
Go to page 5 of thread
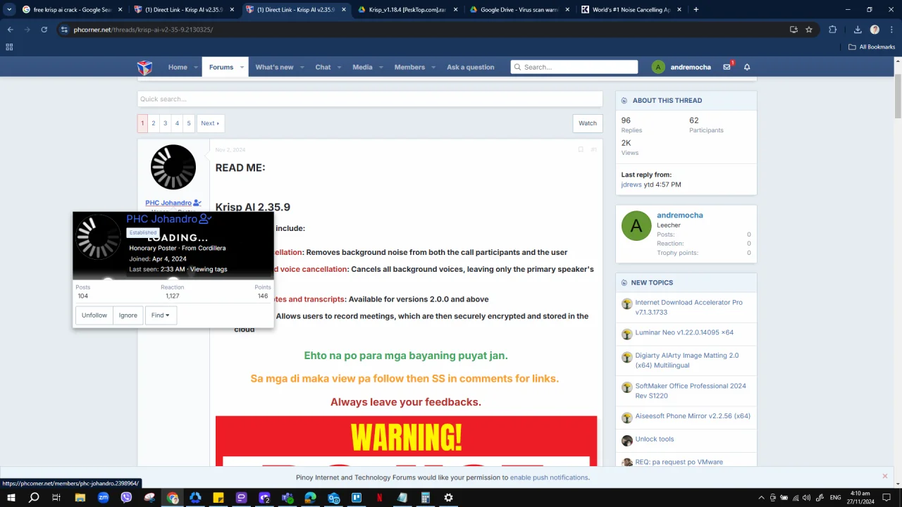[189, 123]
